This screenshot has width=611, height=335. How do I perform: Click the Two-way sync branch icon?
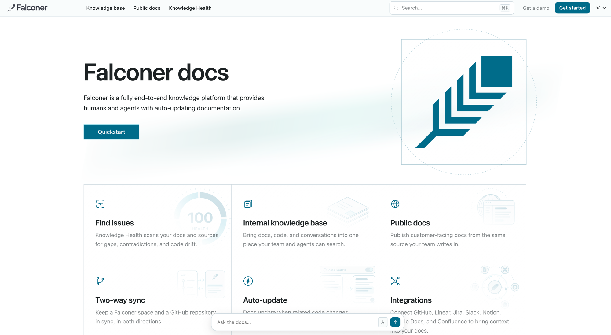coord(100,281)
